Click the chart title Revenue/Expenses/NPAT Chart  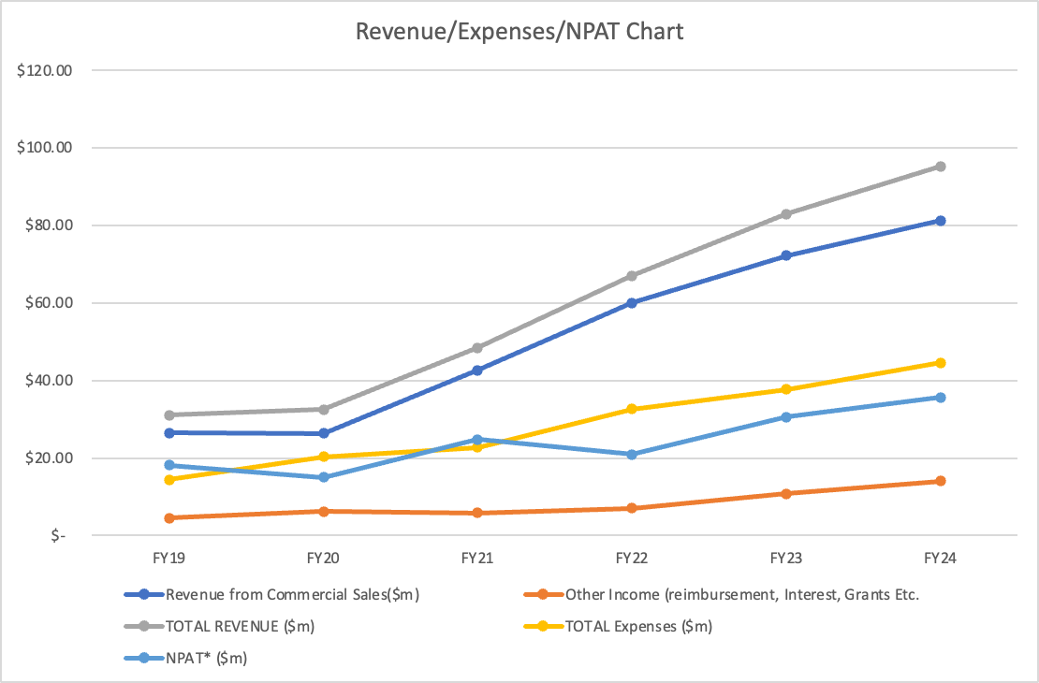(x=519, y=31)
